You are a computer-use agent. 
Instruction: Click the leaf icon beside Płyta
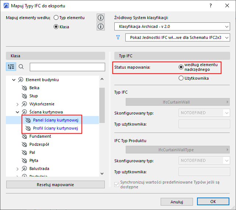point(24,161)
